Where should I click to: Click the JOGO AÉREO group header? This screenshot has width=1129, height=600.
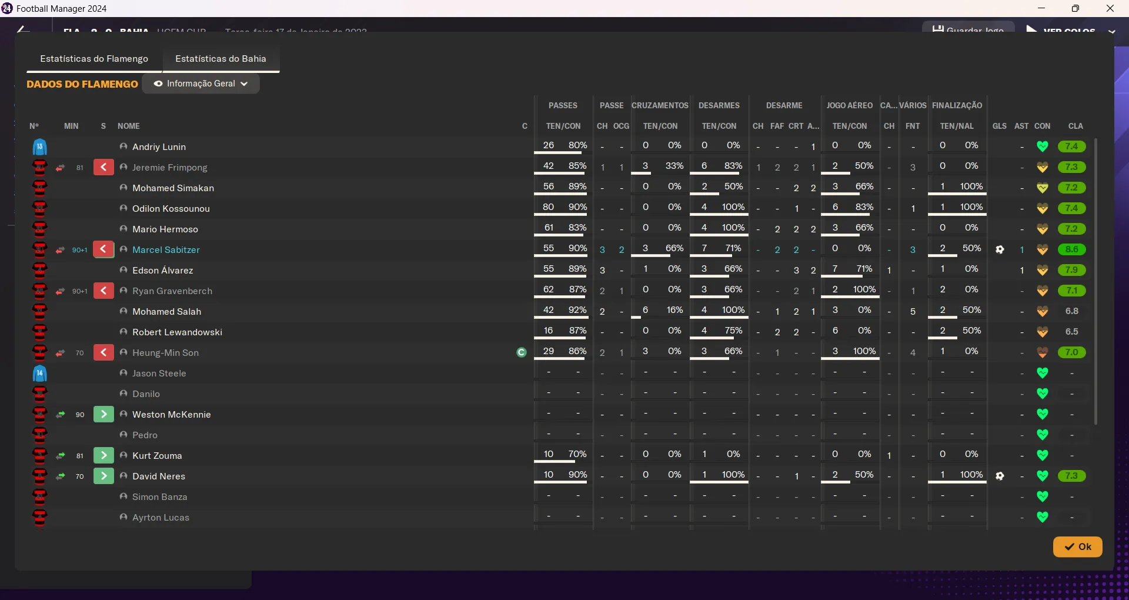pos(849,105)
